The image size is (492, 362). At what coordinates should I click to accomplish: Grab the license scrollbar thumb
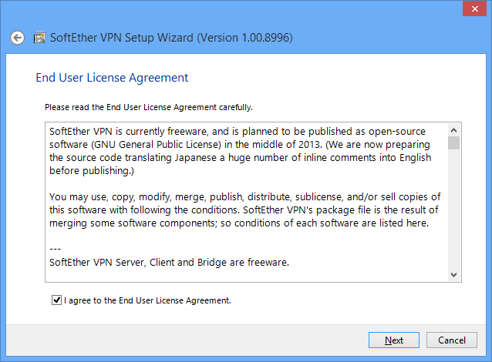click(453, 143)
